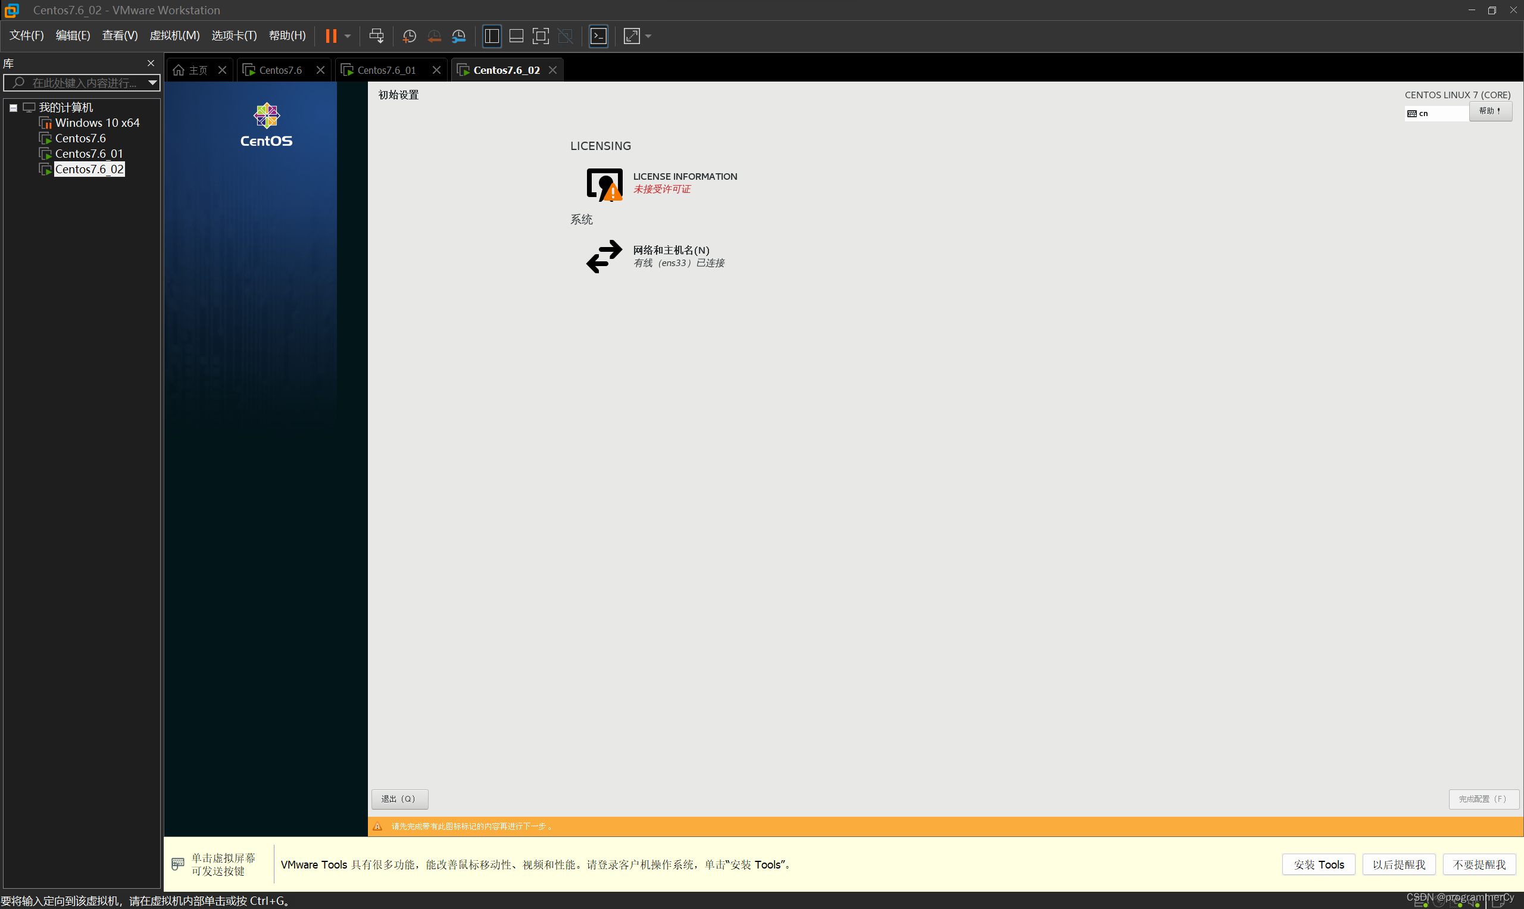This screenshot has height=909, width=1524.
Task: Click Send Ctrl+Alt+Del toolbar icon
Action: 376,36
